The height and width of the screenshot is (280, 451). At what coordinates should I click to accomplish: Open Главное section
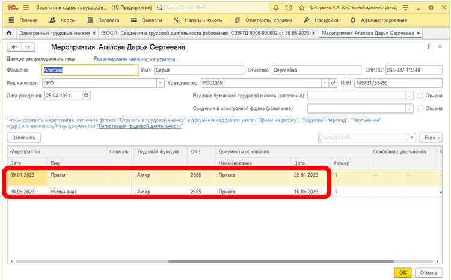coord(23,20)
